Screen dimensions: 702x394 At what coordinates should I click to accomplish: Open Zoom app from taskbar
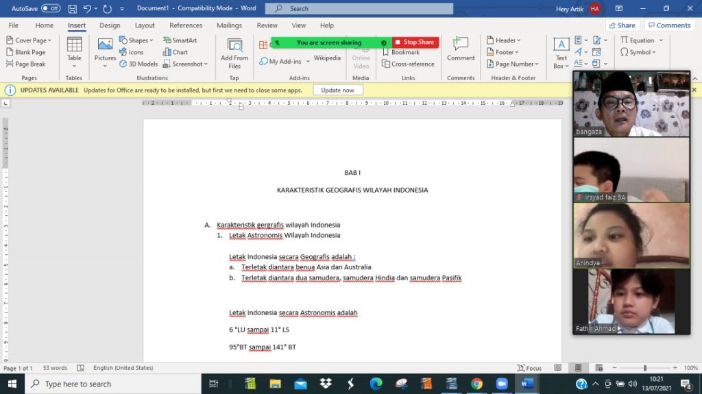coord(501,384)
